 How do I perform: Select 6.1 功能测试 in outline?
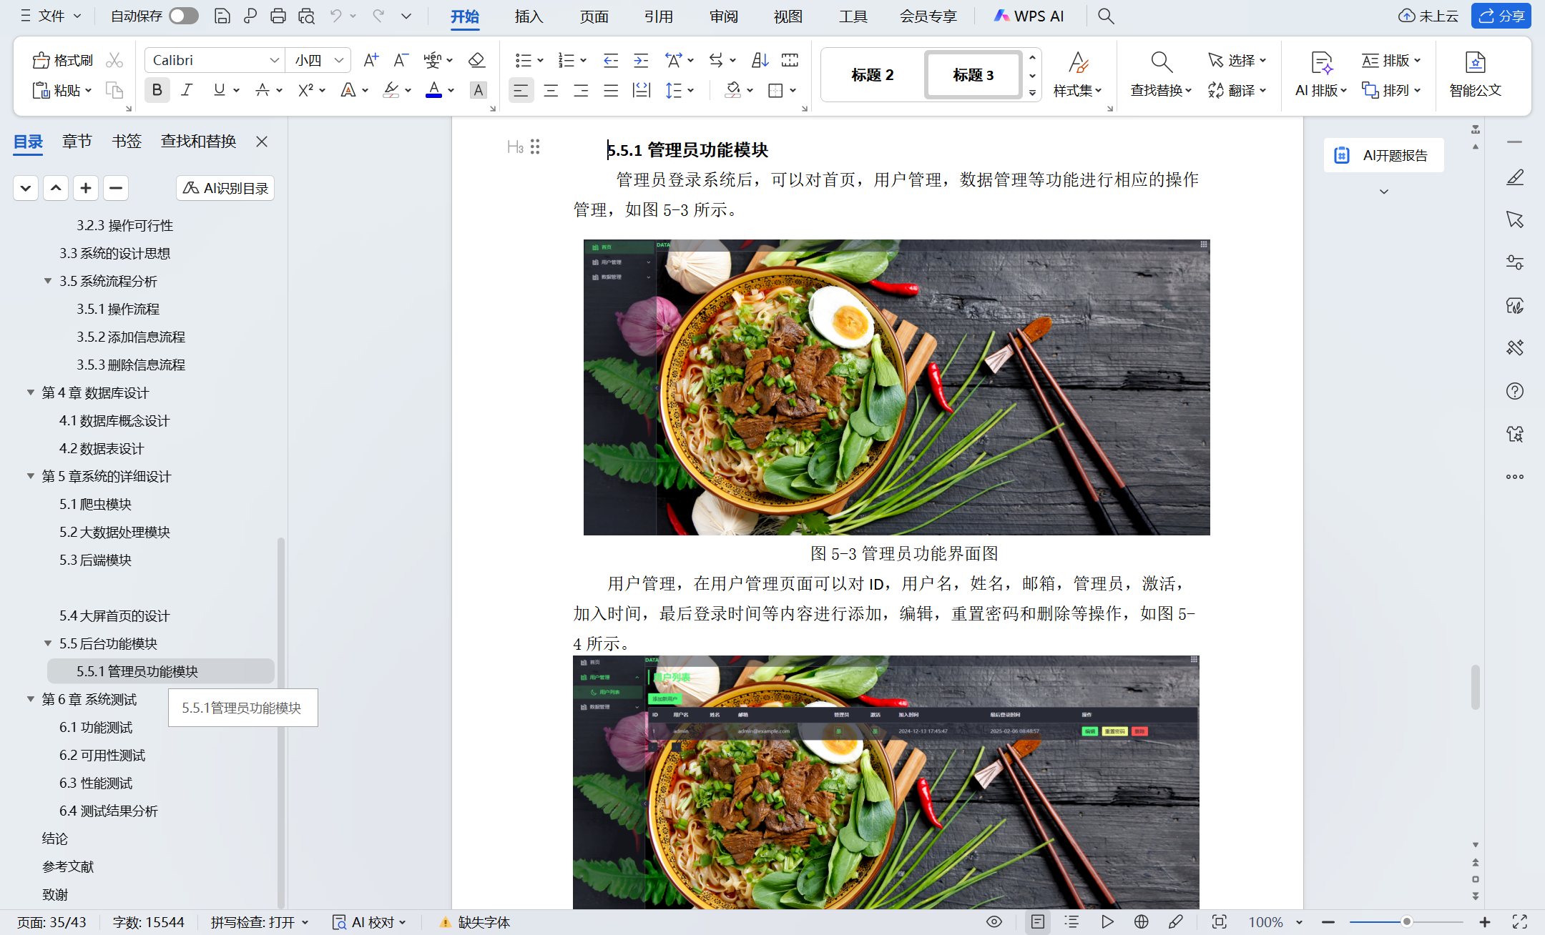pyautogui.click(x=96, y=727)
